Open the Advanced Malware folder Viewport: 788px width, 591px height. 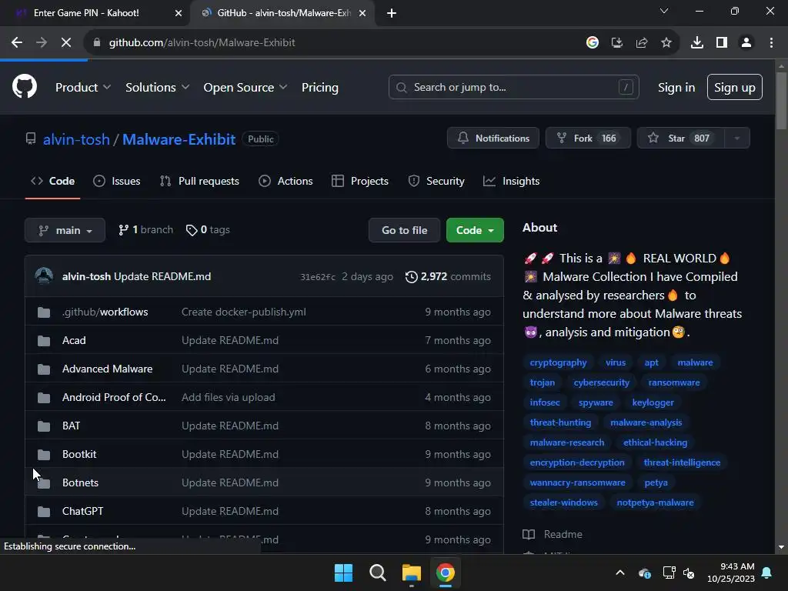pyautogui.click(x=108, y=369)
